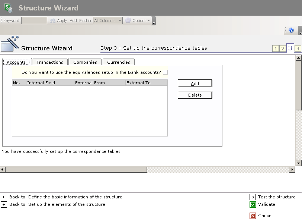Go to wizard step 4

[x=298, y=48]
